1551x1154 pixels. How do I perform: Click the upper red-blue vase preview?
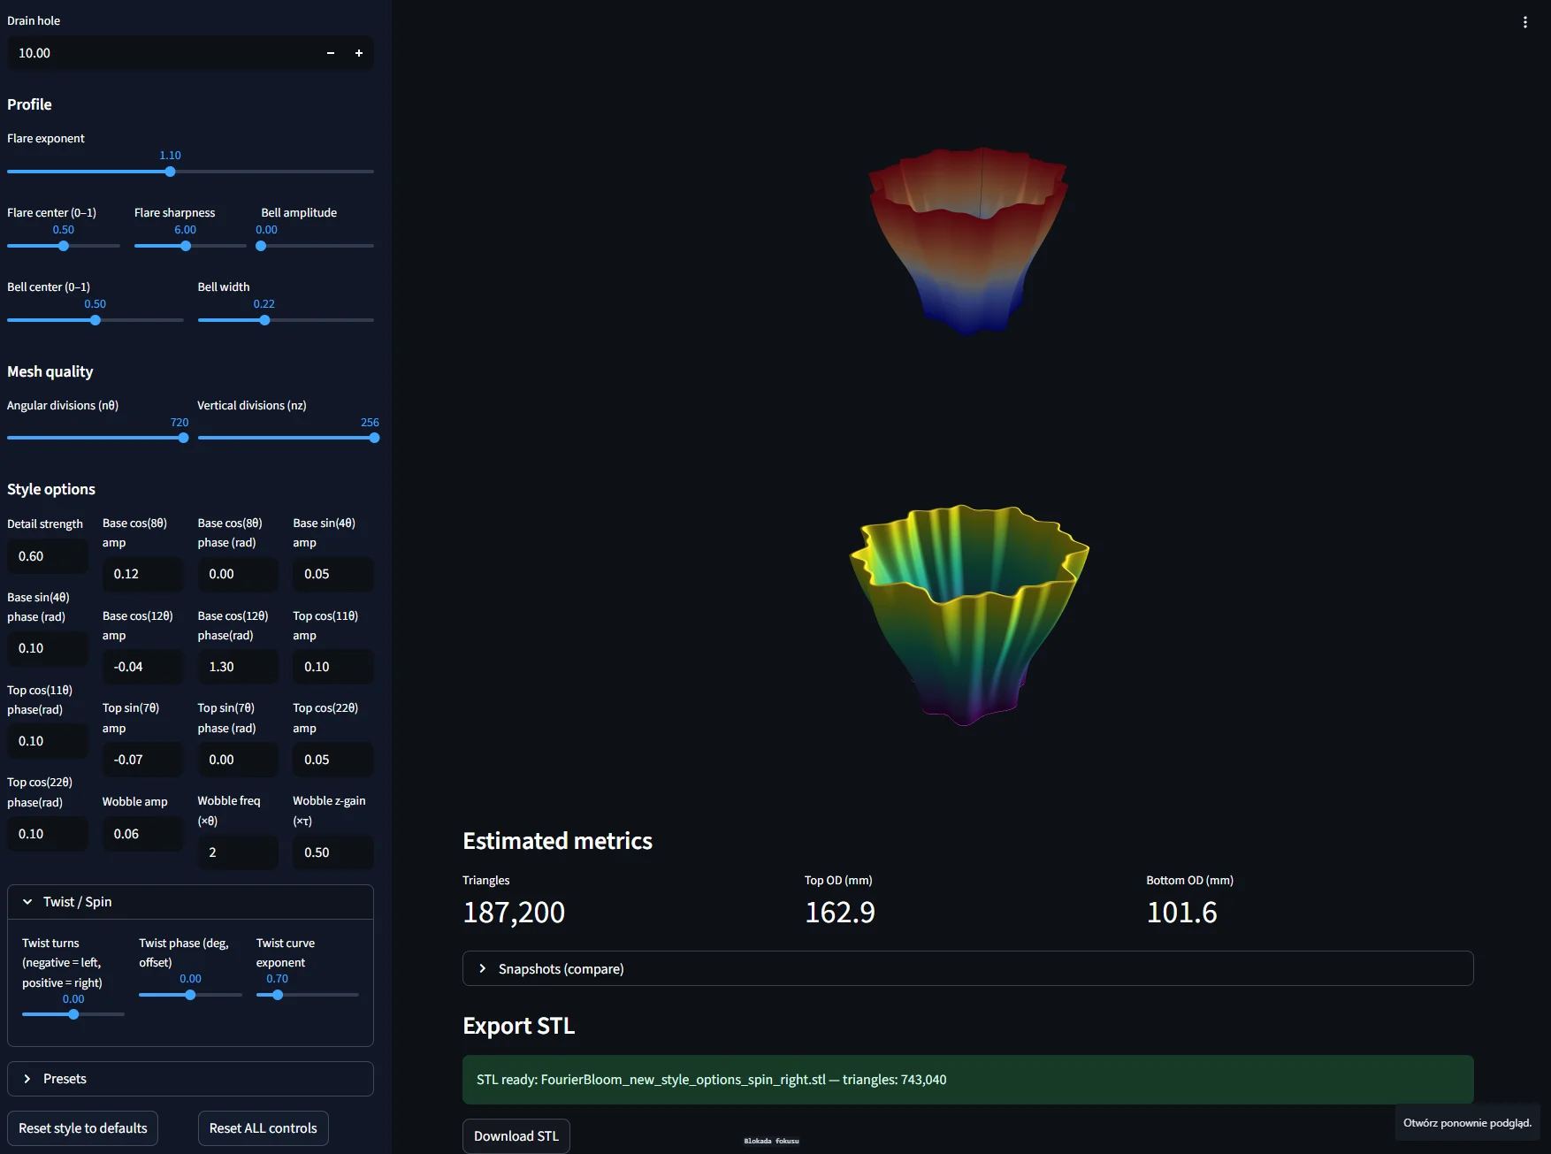[x=969, y=241]
